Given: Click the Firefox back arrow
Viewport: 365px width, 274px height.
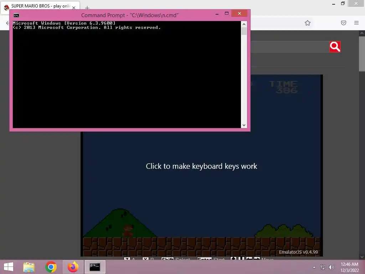Looking at the screenshot, I should click(x=7, y=23).
